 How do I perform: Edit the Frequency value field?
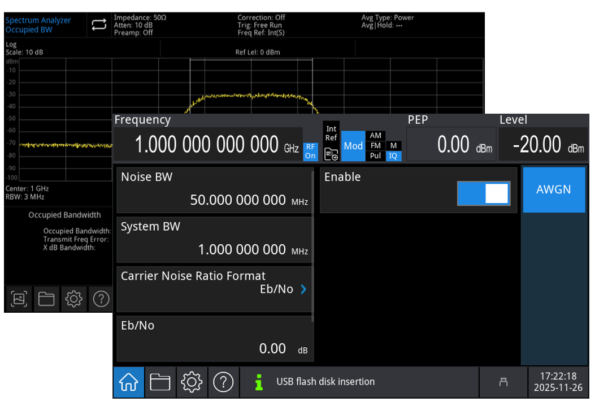pyautogui.click(x=207, y=145)
